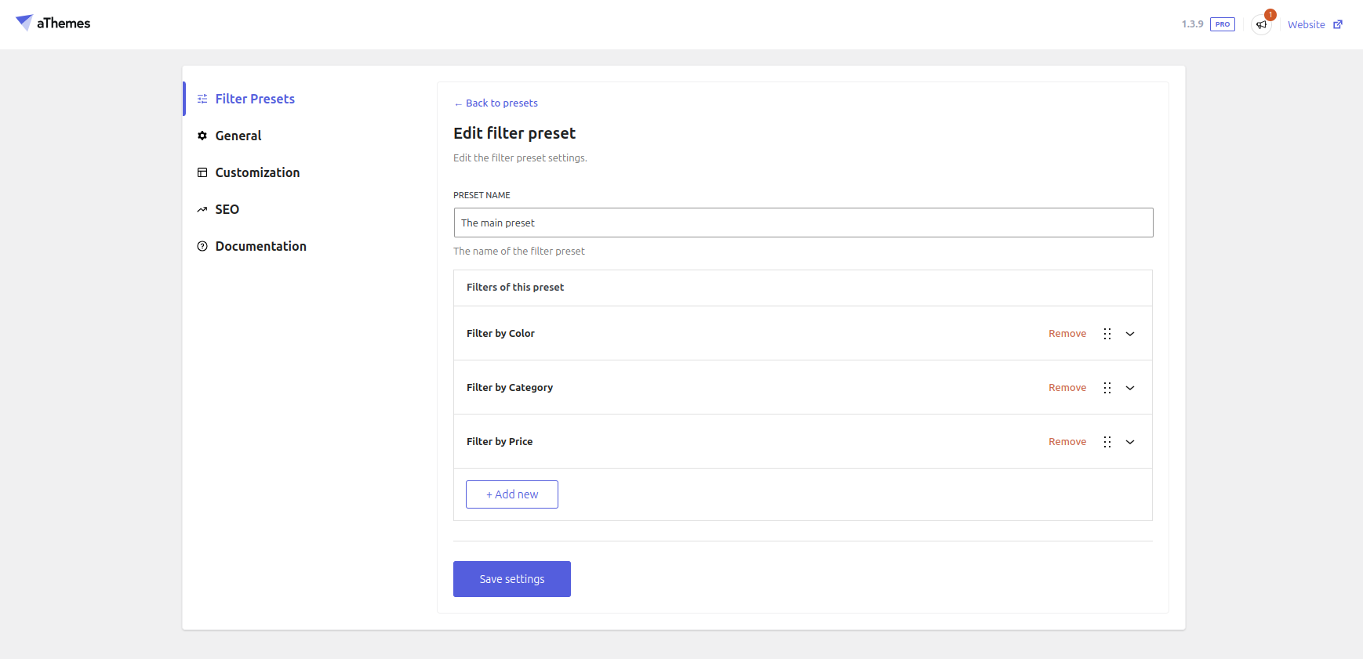Click the Website external link icon
This screenshot has width=1363, height=659.
(x=1338, y=25)
